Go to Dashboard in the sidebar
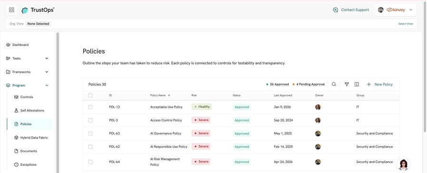Screen dimensions: 427x173 click(x=20, y=45)
